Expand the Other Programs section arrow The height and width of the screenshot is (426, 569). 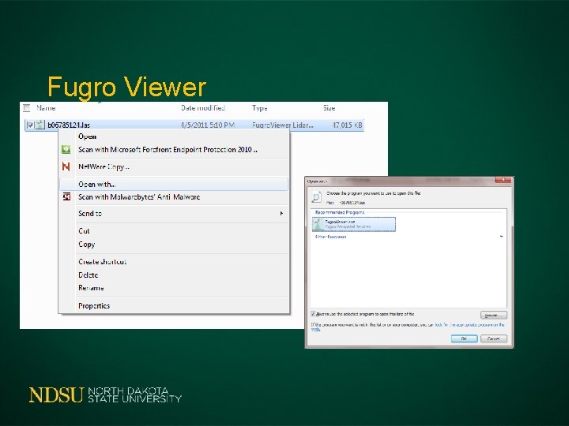[x=501, y=237]
